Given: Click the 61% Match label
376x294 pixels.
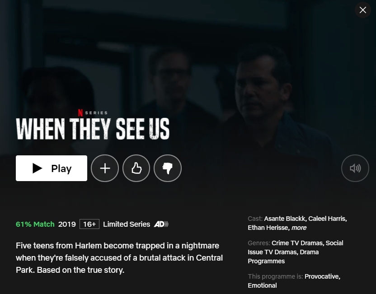Looking at the screenshot, I should click(x=35, y=224).
